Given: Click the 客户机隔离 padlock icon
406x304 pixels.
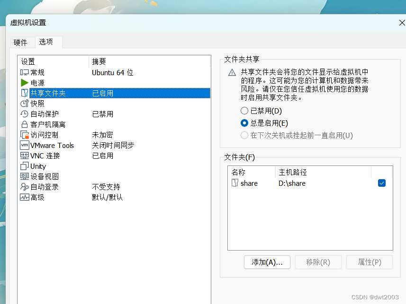Looking at the screenshot, I should click(x=24, y=124).
